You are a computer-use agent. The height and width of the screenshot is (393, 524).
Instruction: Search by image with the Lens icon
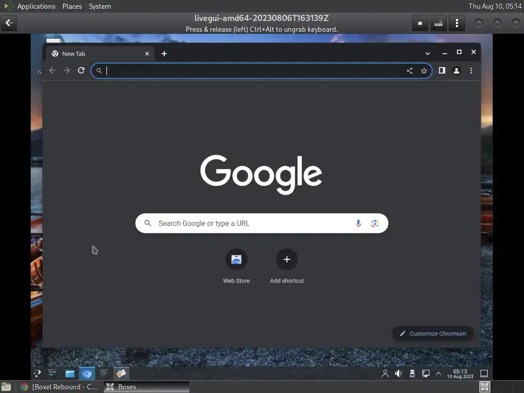[375, 224]
